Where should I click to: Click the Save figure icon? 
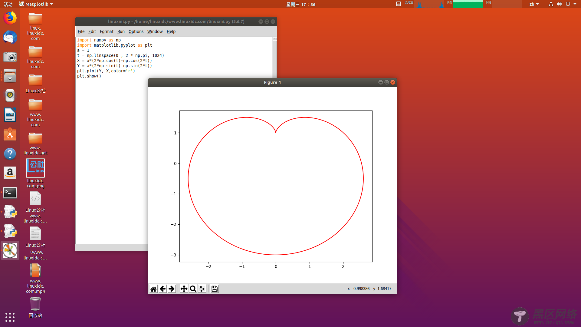(215, 289)
